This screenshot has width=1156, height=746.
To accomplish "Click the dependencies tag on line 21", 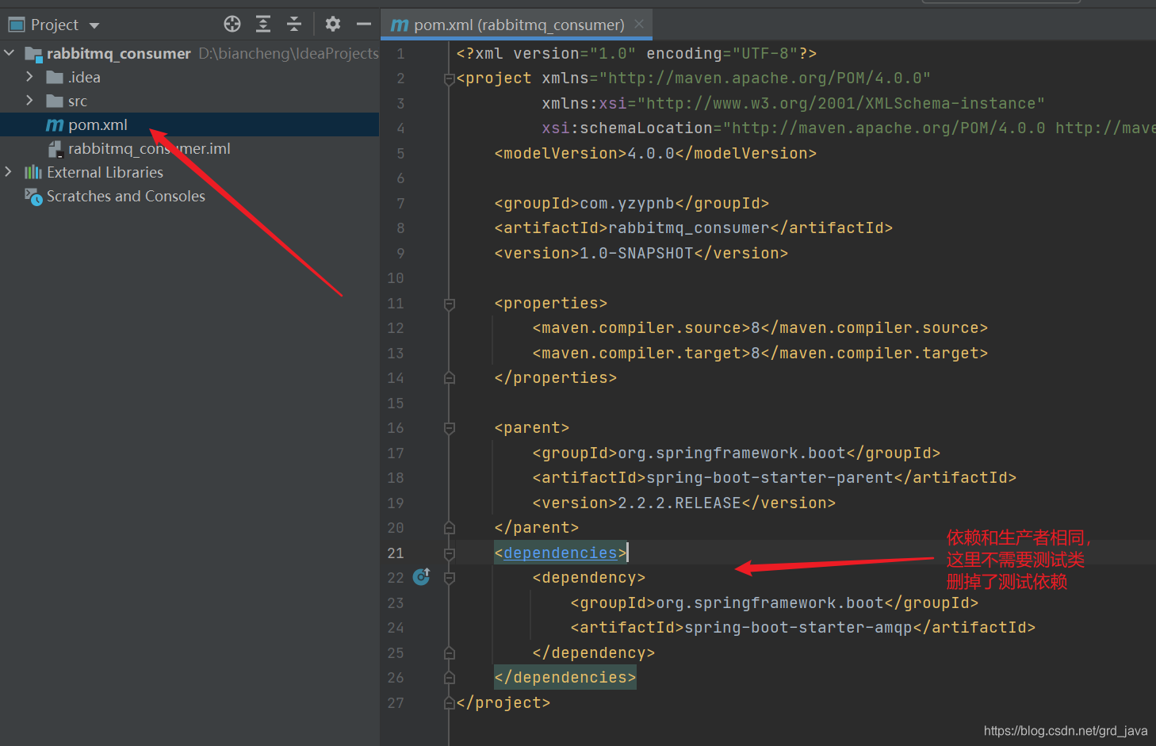I will [x=561, y=553].
